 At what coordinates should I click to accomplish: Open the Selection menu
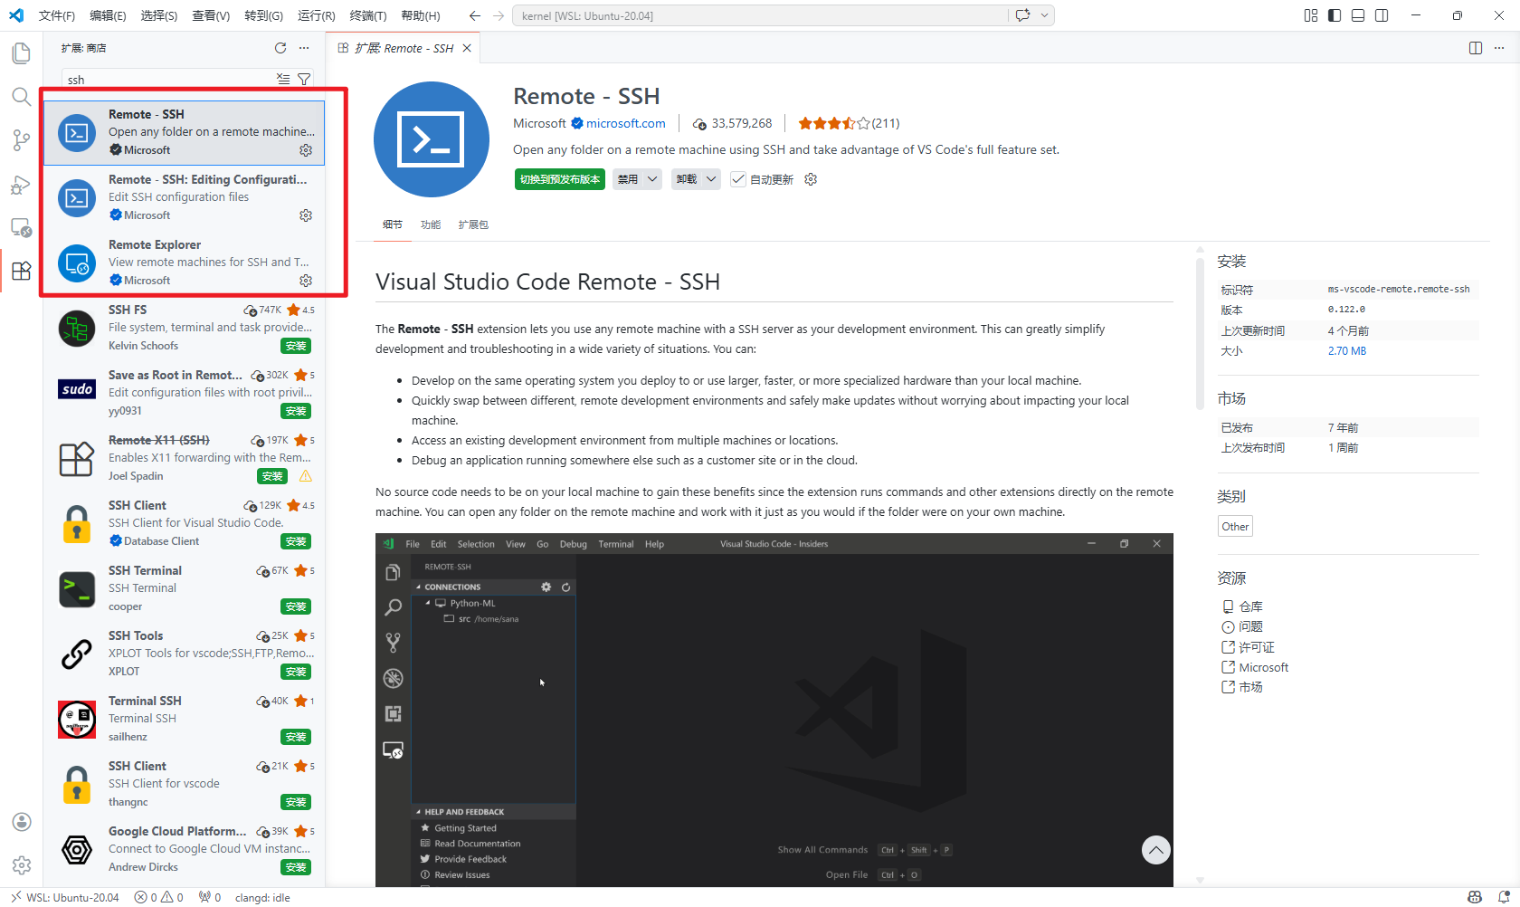(159, 15)
